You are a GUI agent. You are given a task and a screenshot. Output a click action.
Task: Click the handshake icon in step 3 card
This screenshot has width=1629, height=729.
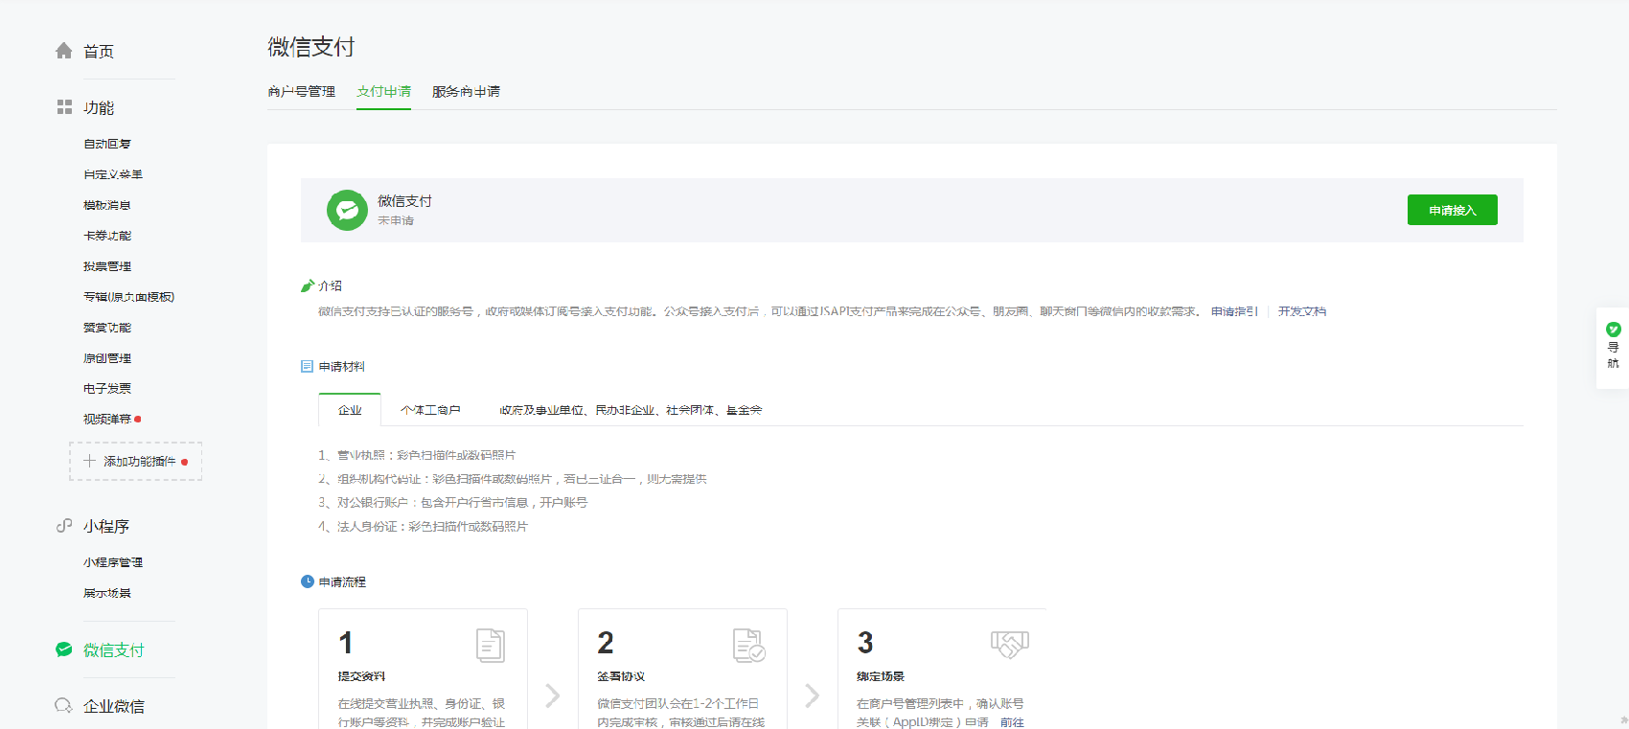(x=1010, y=644)
